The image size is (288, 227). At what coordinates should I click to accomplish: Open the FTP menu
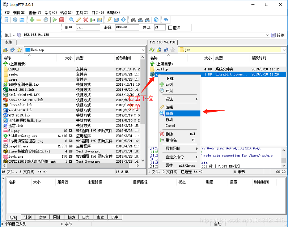pyautogui.click(x=7, y=13)
